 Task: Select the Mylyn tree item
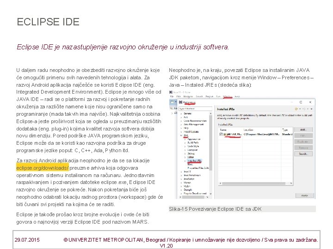tap(187, 186)
